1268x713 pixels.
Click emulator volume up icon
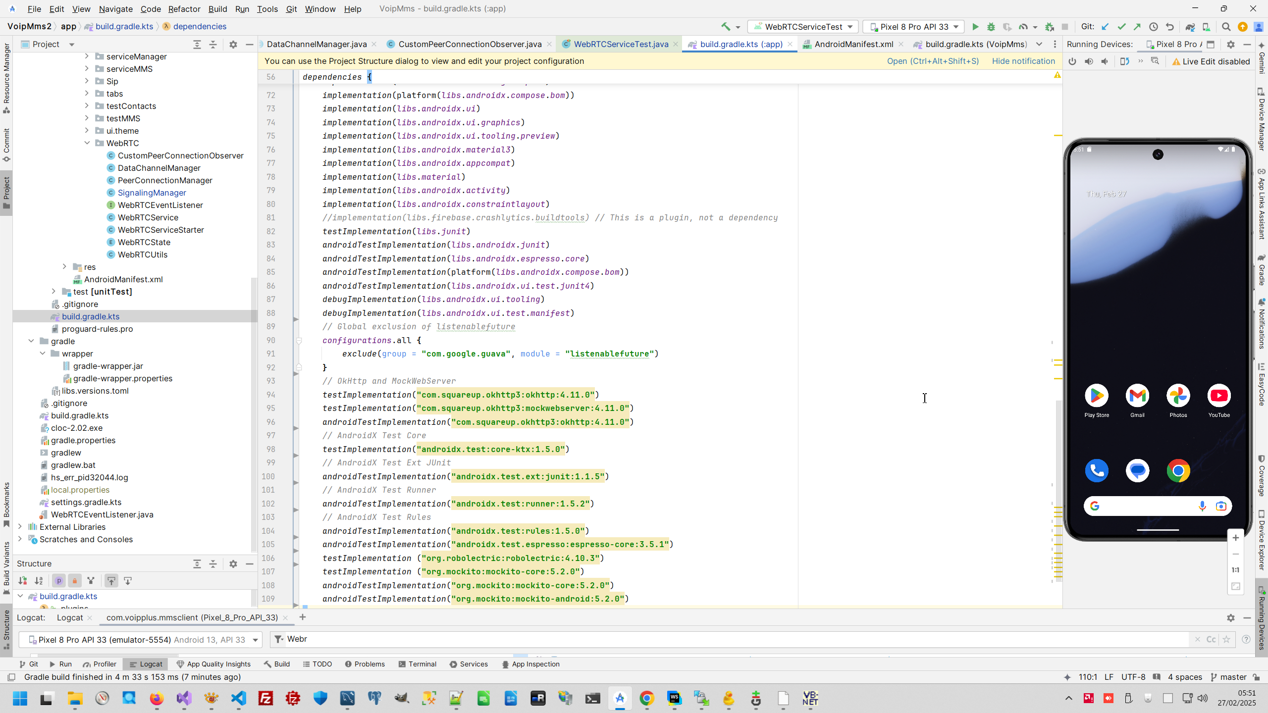(x=1089, y=61)
